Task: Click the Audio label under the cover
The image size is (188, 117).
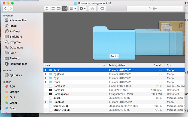Action: pyautogui.click(x=114, y=56)
